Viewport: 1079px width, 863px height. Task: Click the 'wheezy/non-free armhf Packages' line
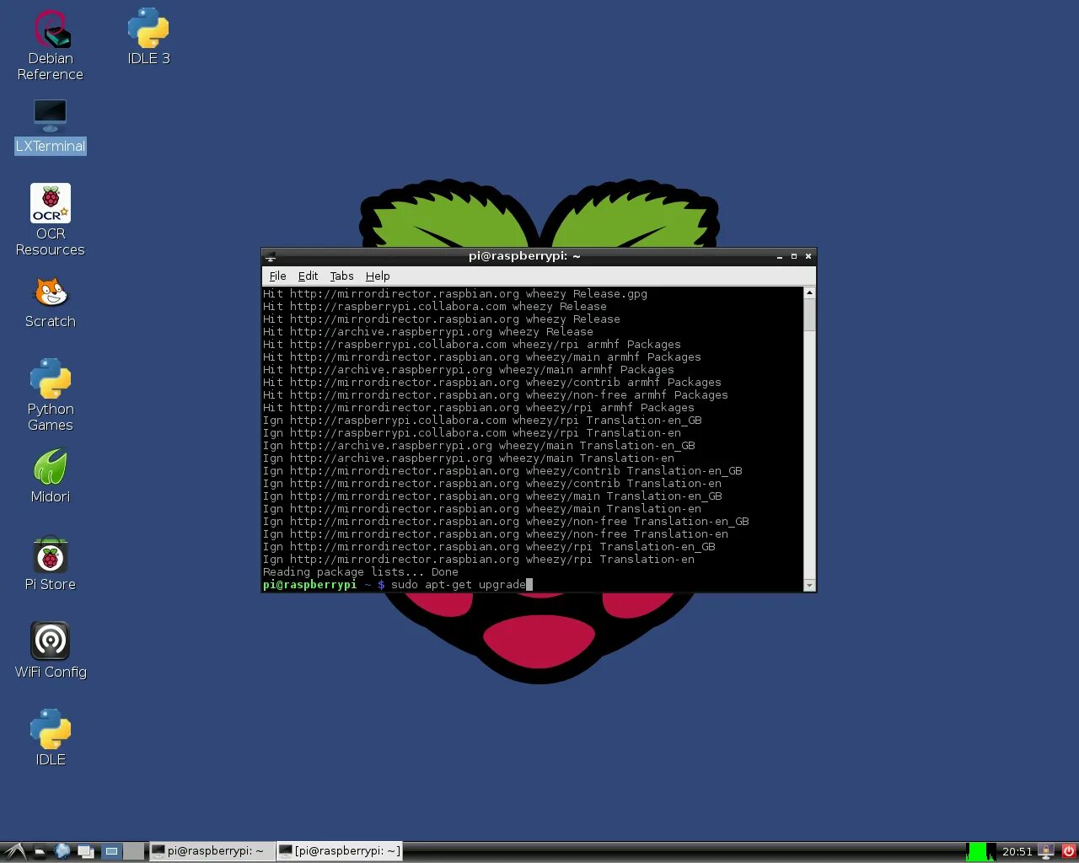[496, 394]
